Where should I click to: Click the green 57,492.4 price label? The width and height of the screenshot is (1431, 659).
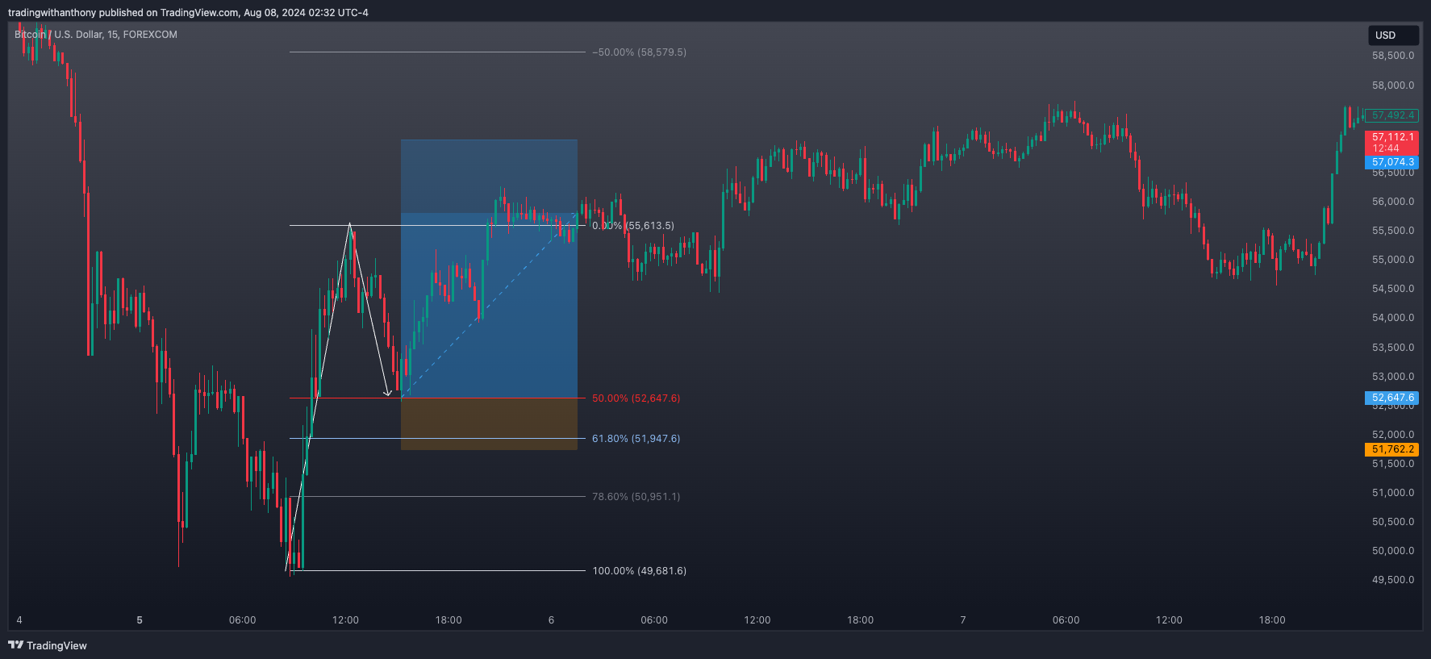coord(1392,115)
